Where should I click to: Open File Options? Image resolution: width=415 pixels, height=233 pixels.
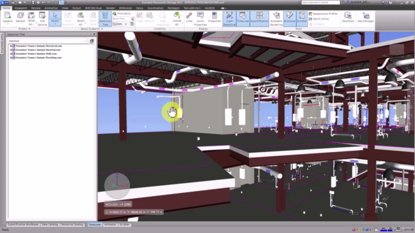pos(42,19)
